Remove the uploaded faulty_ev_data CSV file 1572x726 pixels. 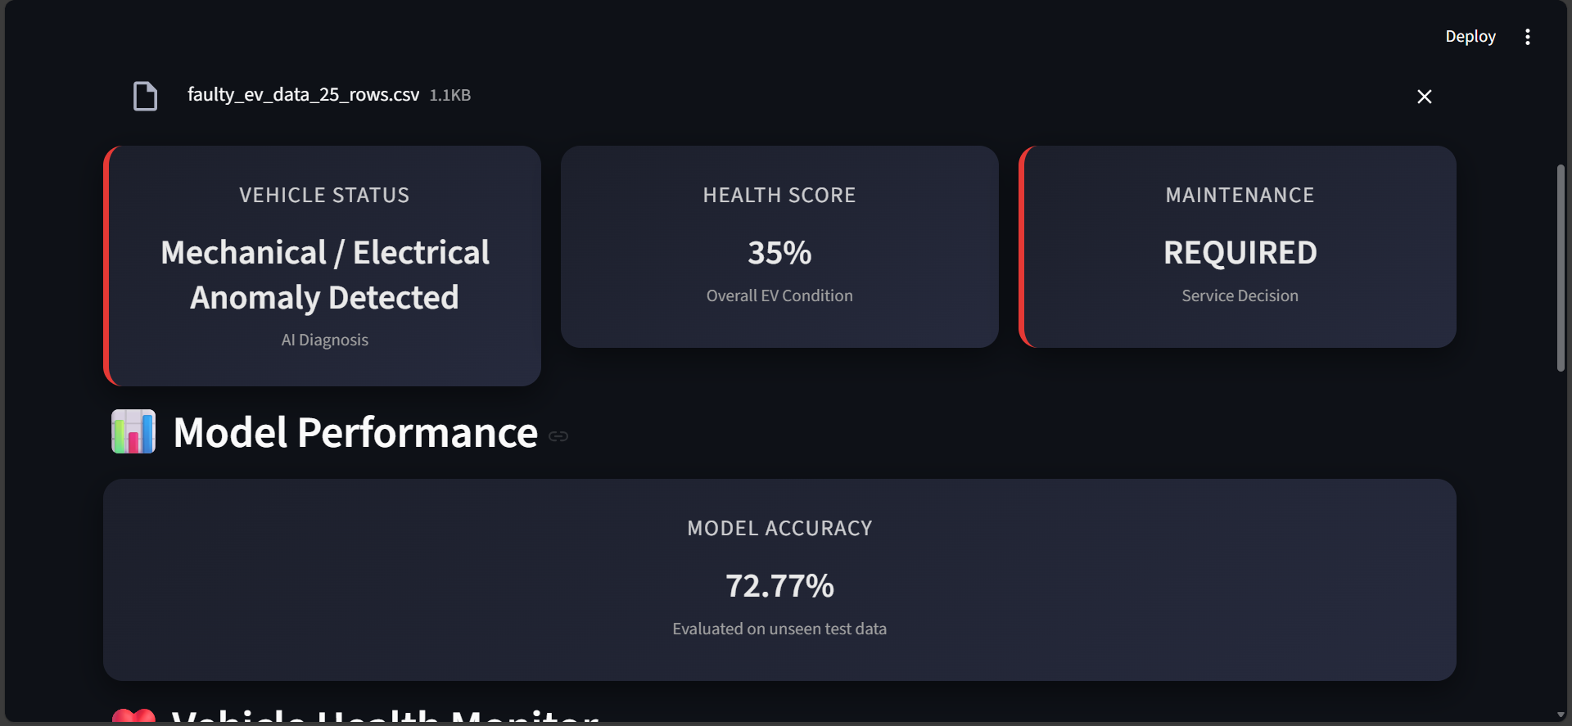(x=1424, y=97)
